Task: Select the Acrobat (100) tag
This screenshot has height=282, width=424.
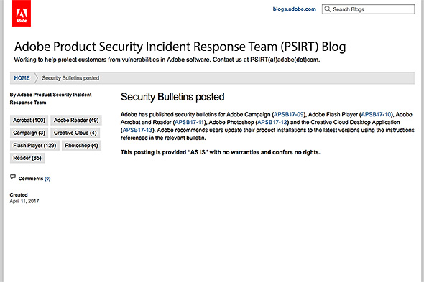Action: tap(29, 121)
